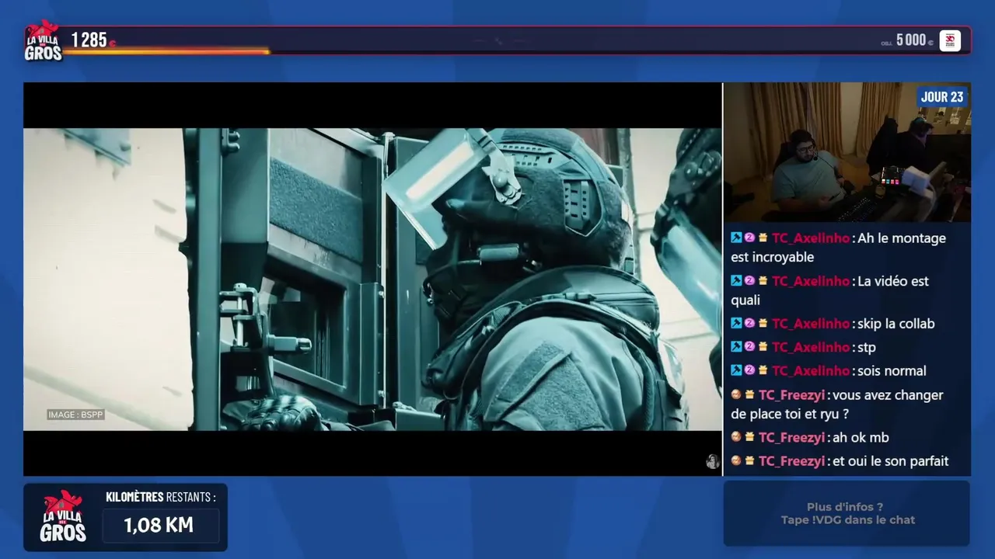The height and width of the screenshot is (559, 995).
Task: Click TC_Freezyi's name on 'et oui le son parfait'
Action: coord(792,461)
